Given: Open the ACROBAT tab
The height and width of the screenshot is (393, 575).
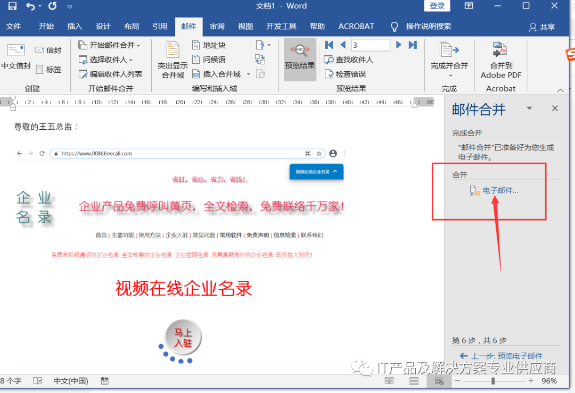Looking at the screenshot, I should [356, 27].
